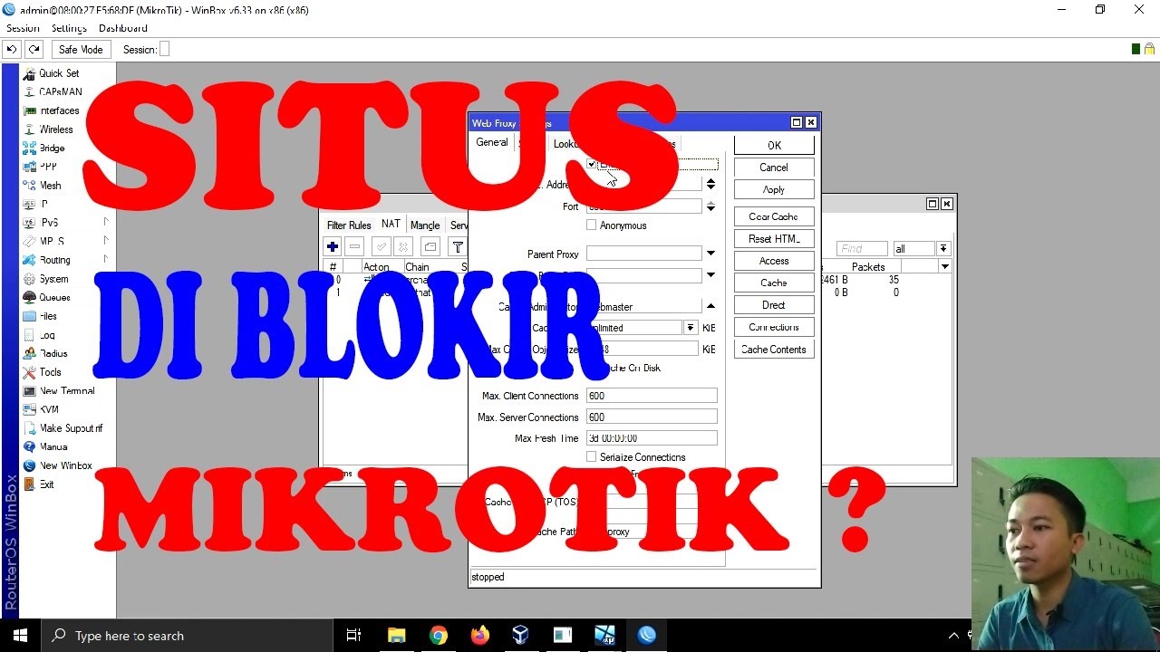Click the Cache Contents button
Screen dimensions: 1160x652
774,350
